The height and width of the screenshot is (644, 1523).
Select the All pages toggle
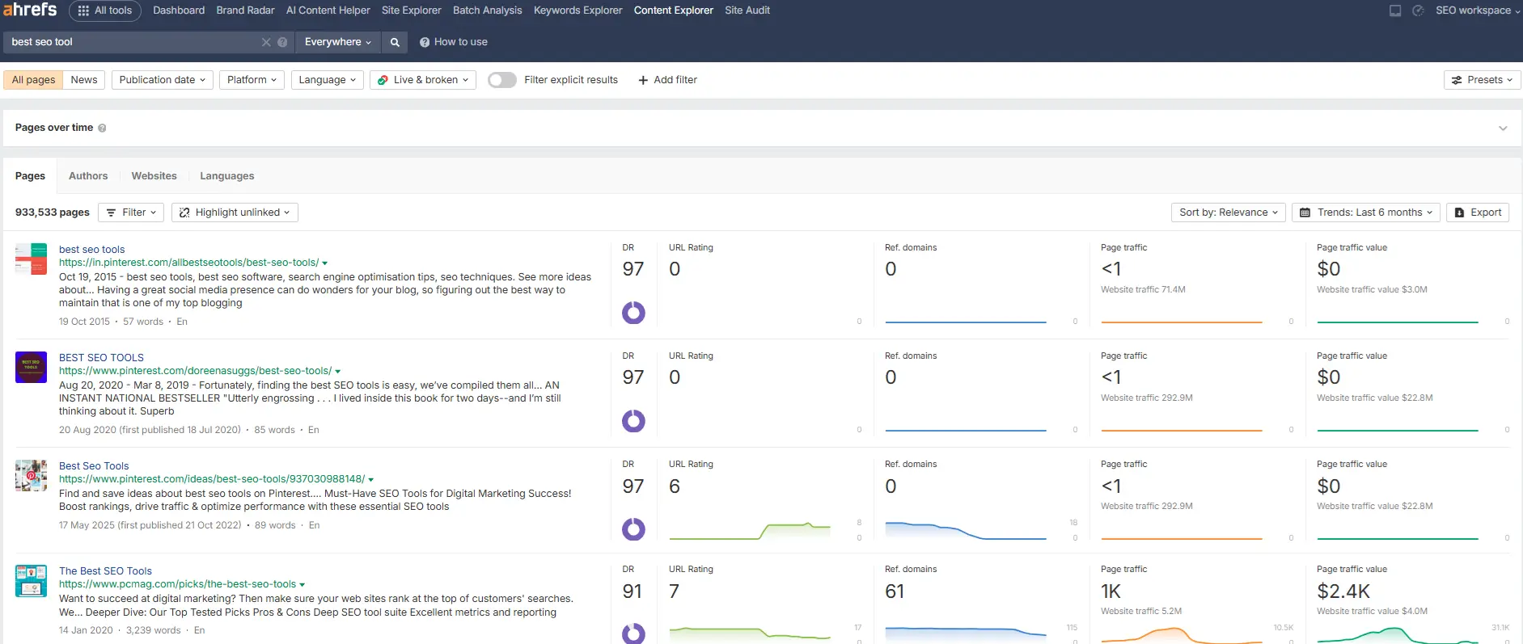[33, 80]
